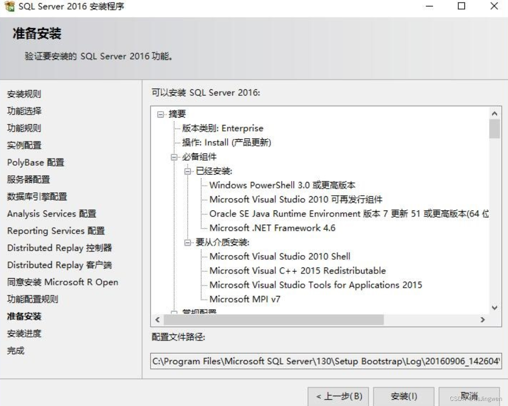The width and height of the screenshot is (508, 406).
Task: Select Windows PowerShell 3.0 或更高版本 row
Action: pos(282,186)
